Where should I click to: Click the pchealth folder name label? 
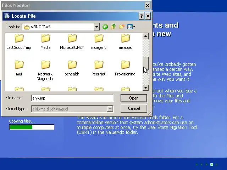pos(72,74)
